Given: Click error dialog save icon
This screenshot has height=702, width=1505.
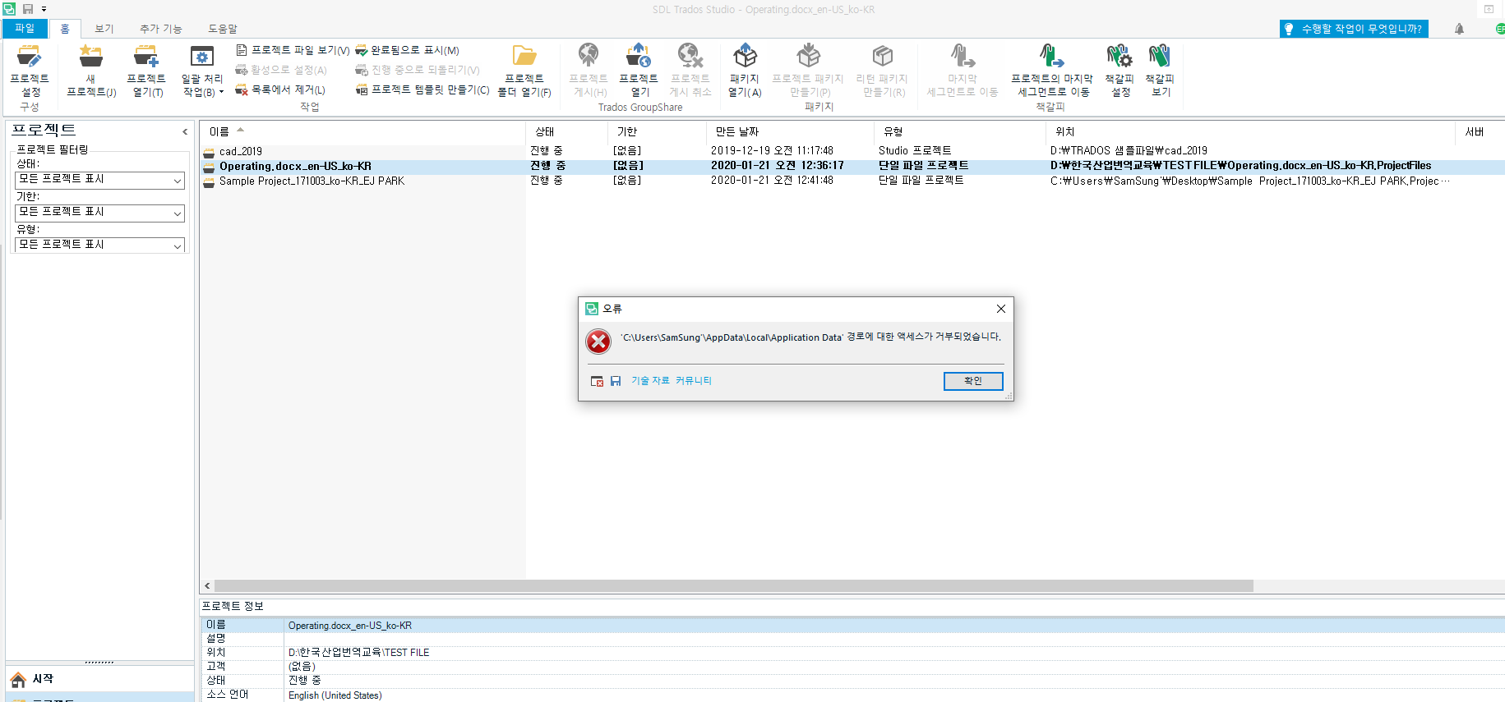Looking at the screenshot, I should (x=616, y=381).
